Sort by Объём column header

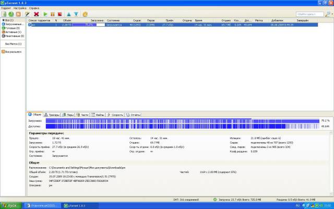[x=67, y=20]
